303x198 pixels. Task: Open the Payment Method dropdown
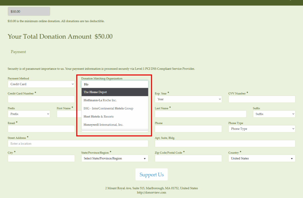coord(41,84)
